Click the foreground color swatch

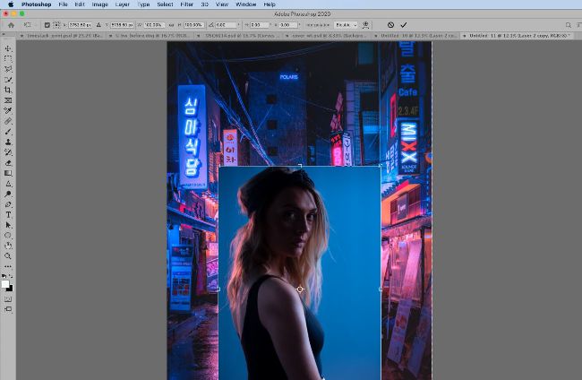coord(5,284)
